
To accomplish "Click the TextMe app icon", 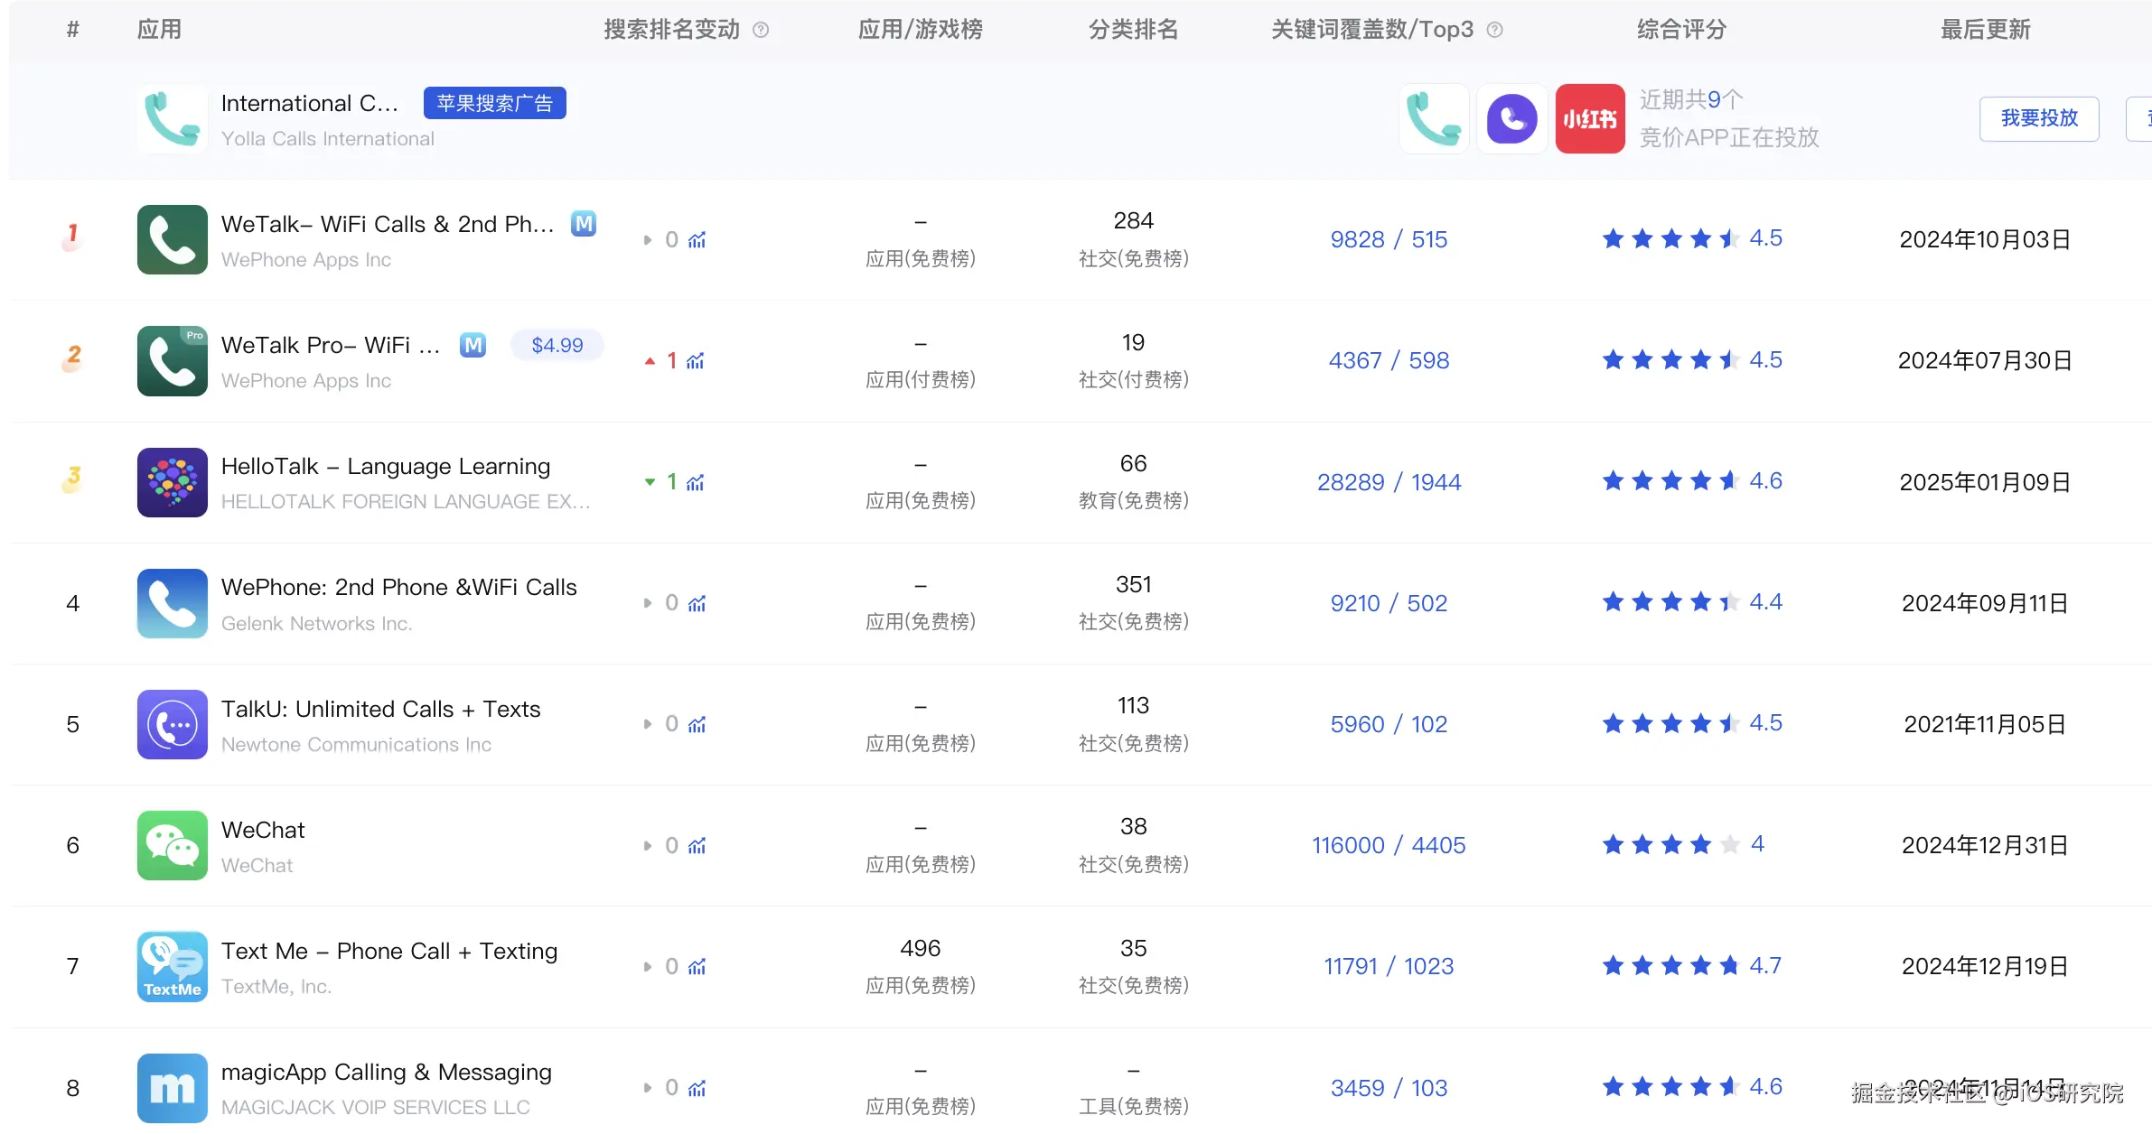I will (x=172, y=967).
